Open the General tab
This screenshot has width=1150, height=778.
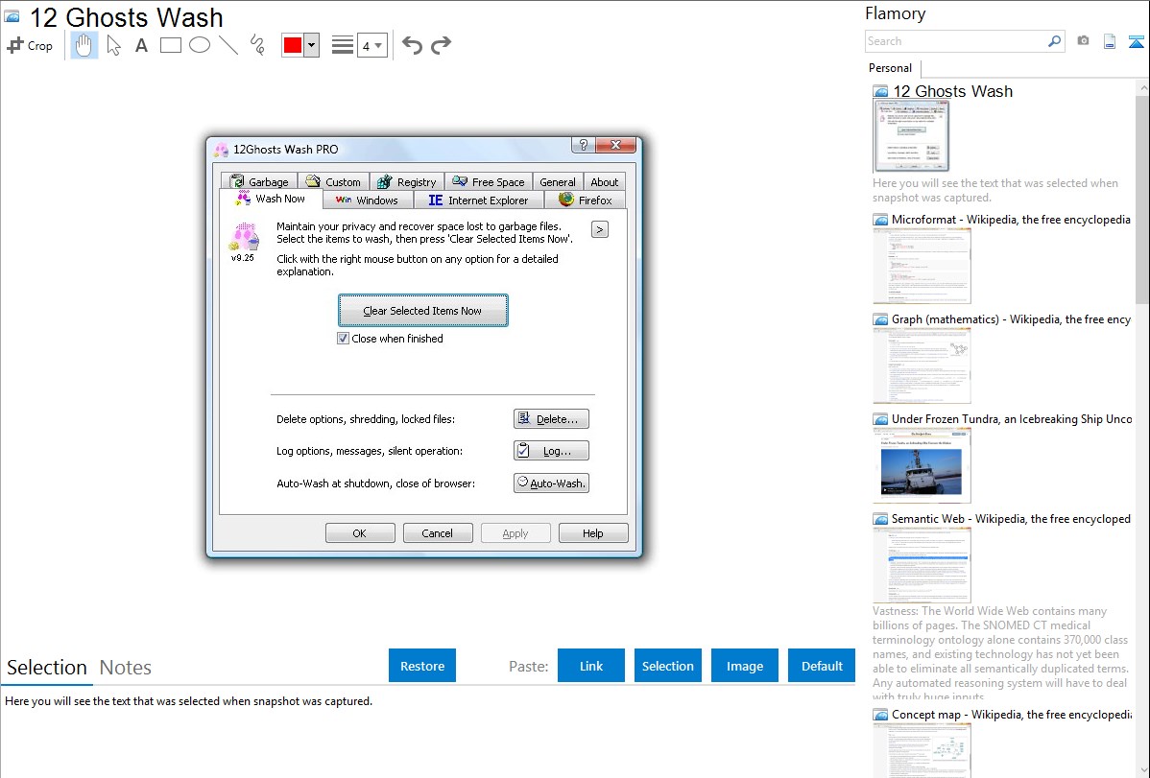[558, 181]
